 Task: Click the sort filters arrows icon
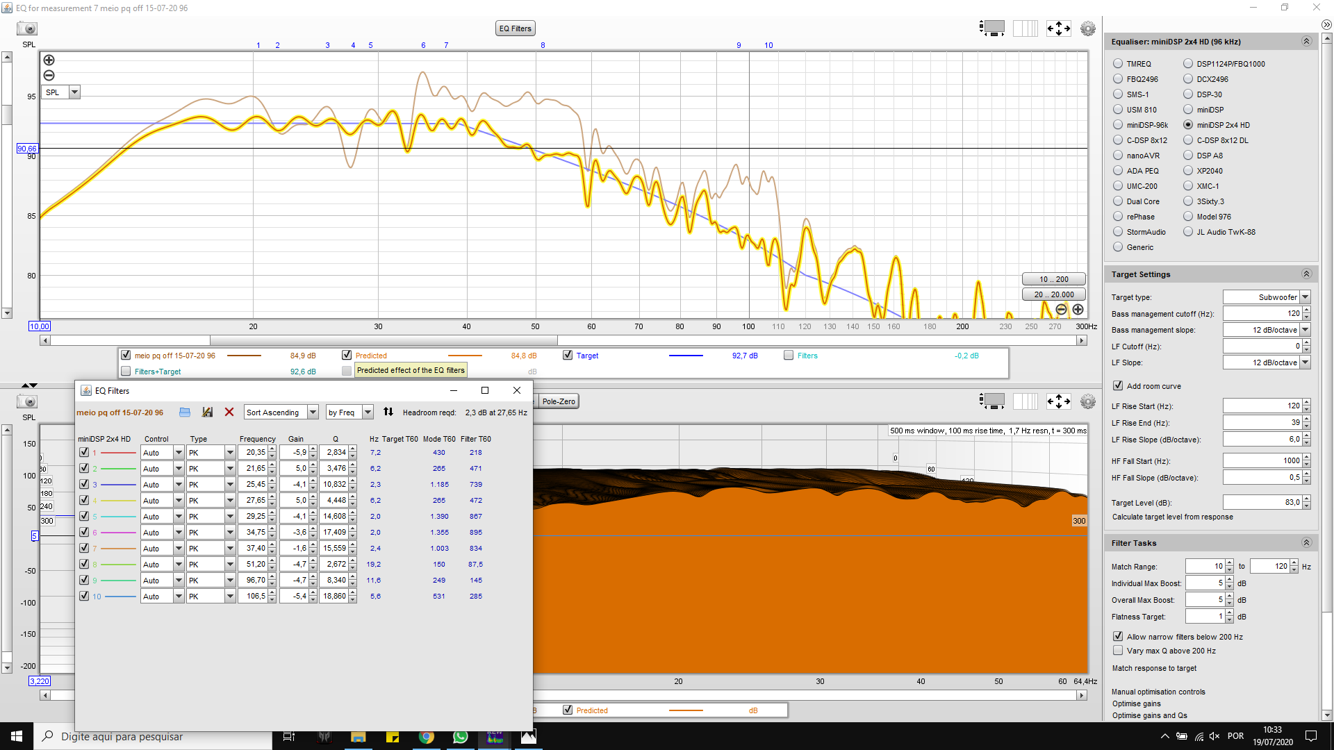[388, 412]
